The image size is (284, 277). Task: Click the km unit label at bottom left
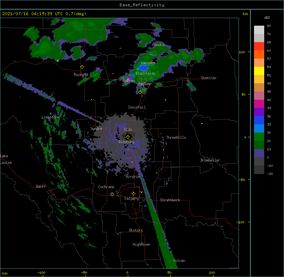5,273
